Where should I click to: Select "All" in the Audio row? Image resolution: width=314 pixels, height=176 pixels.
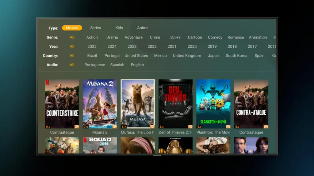pos(72,65)
